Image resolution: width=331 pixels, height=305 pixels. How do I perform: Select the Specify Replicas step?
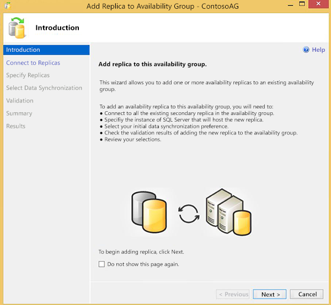point(28,75)
